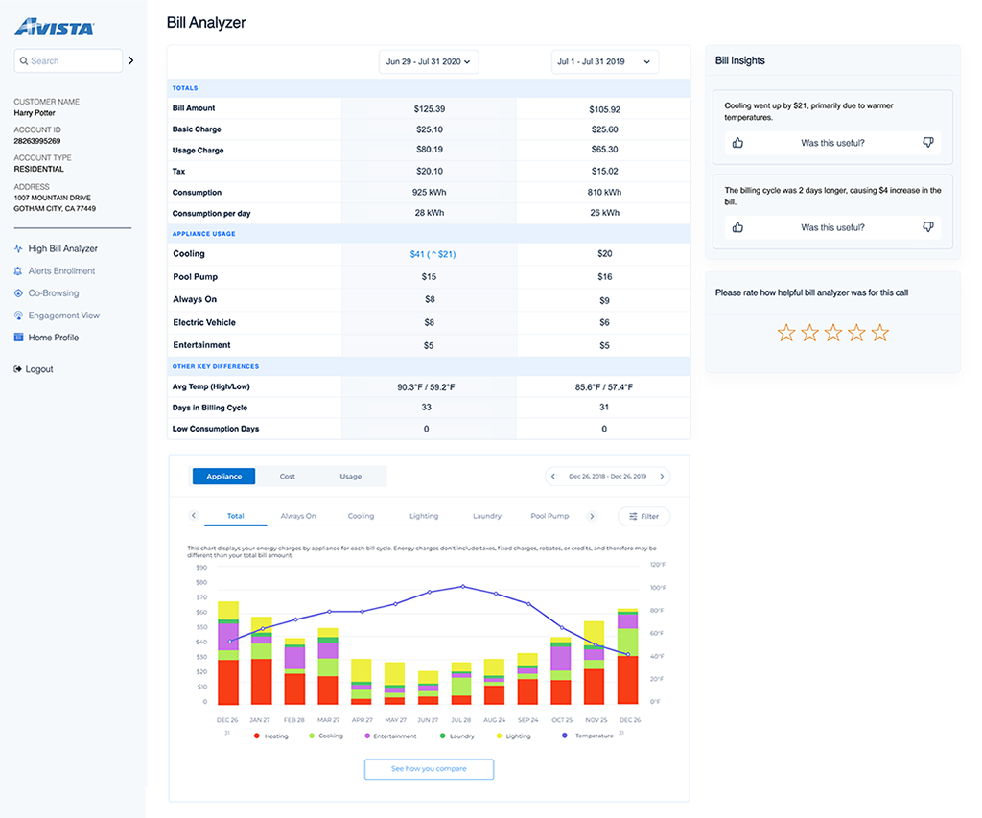The image size is (982, 818).
Task: Open the Jul 1 - Jul 31 2019 date dropdown
Action: point(605,60)
